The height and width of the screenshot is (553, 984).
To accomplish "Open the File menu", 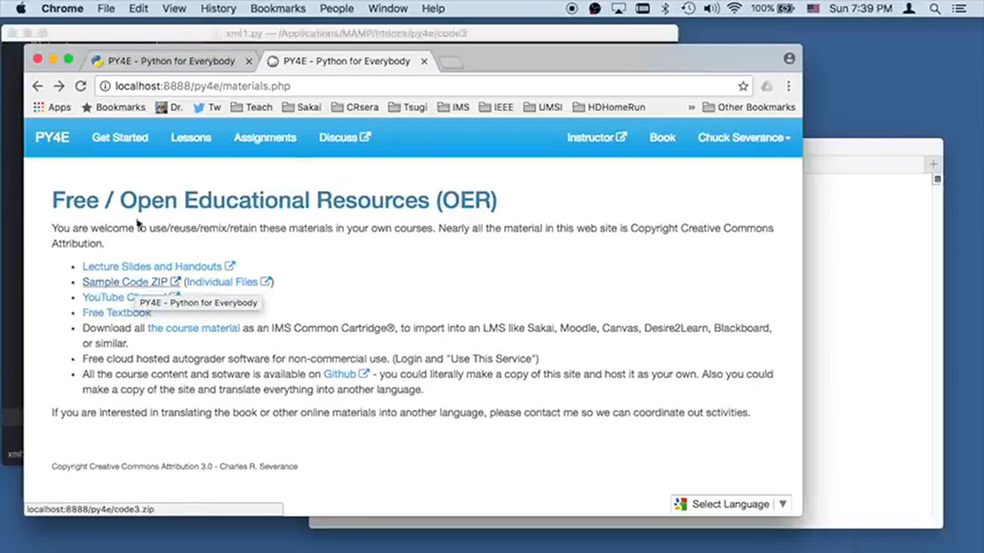I will click(106, 8).
